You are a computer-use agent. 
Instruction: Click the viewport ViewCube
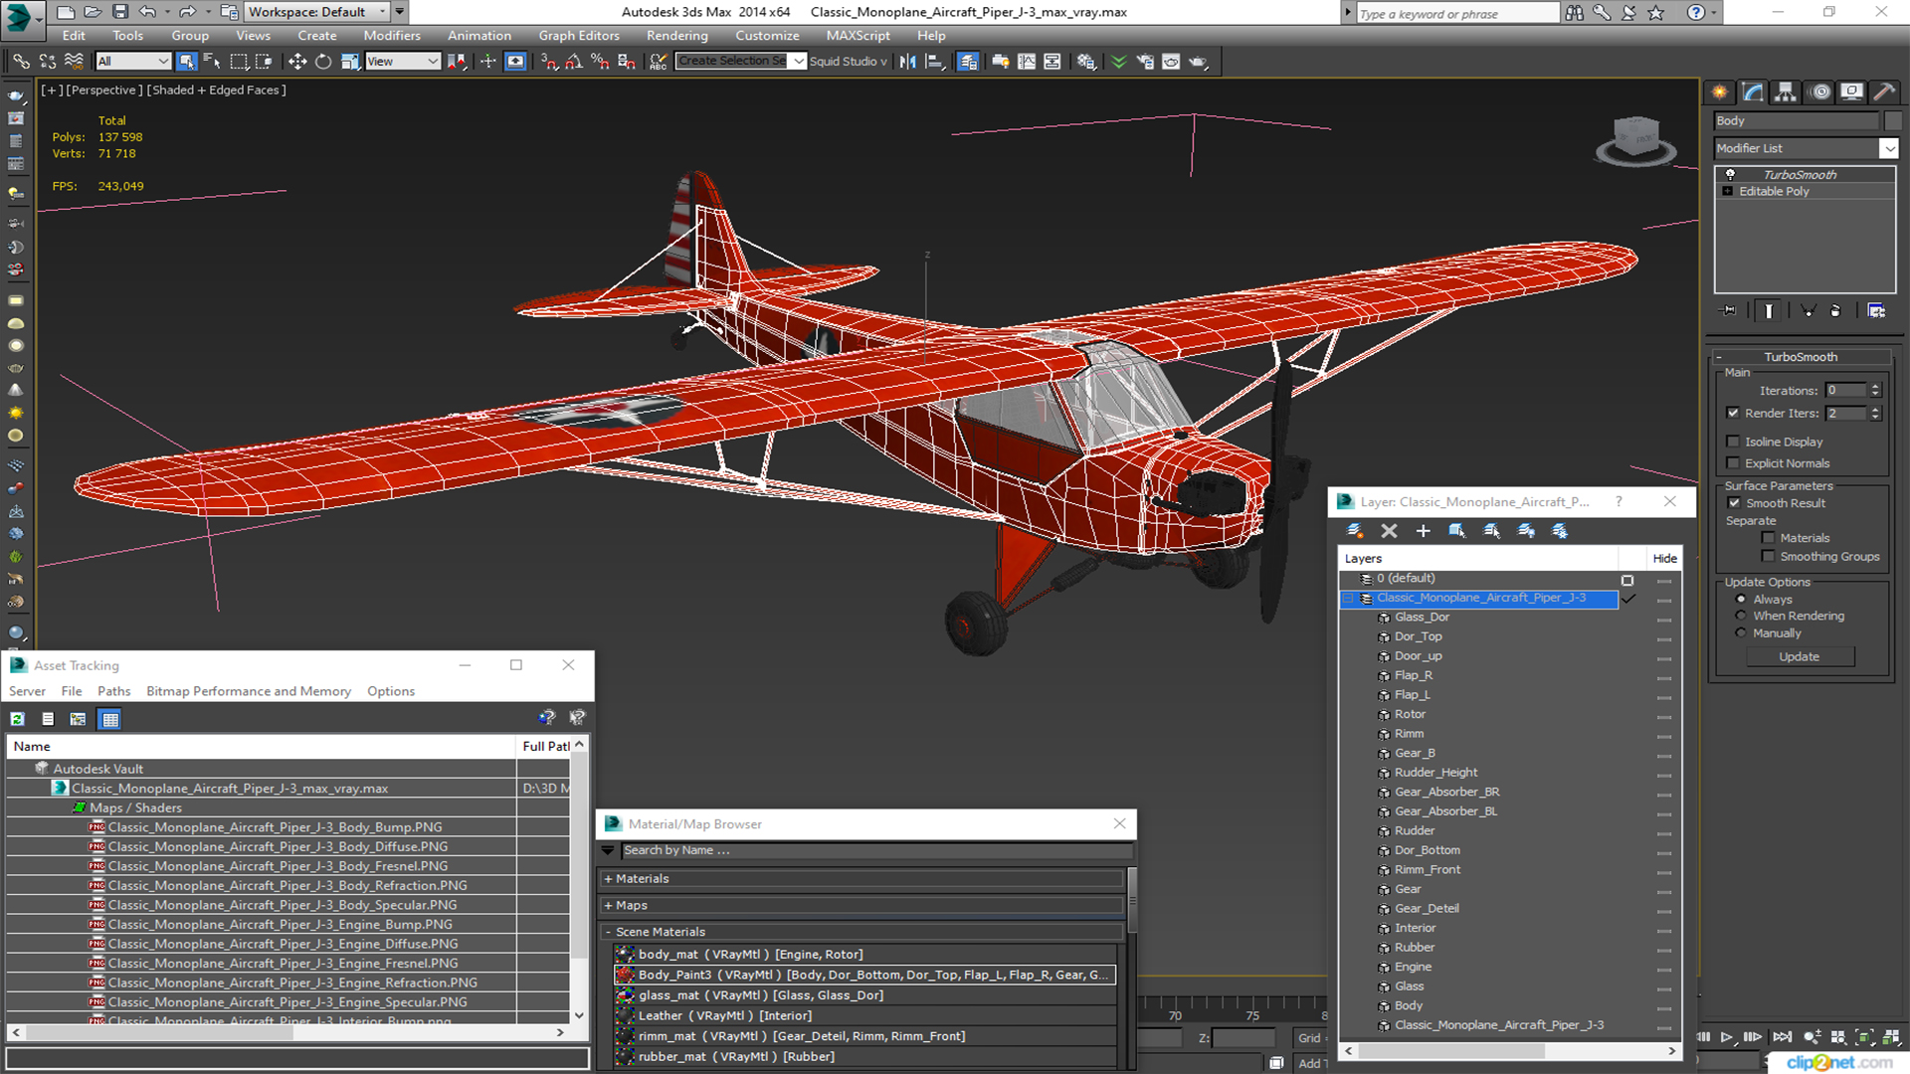[1635, 139]
